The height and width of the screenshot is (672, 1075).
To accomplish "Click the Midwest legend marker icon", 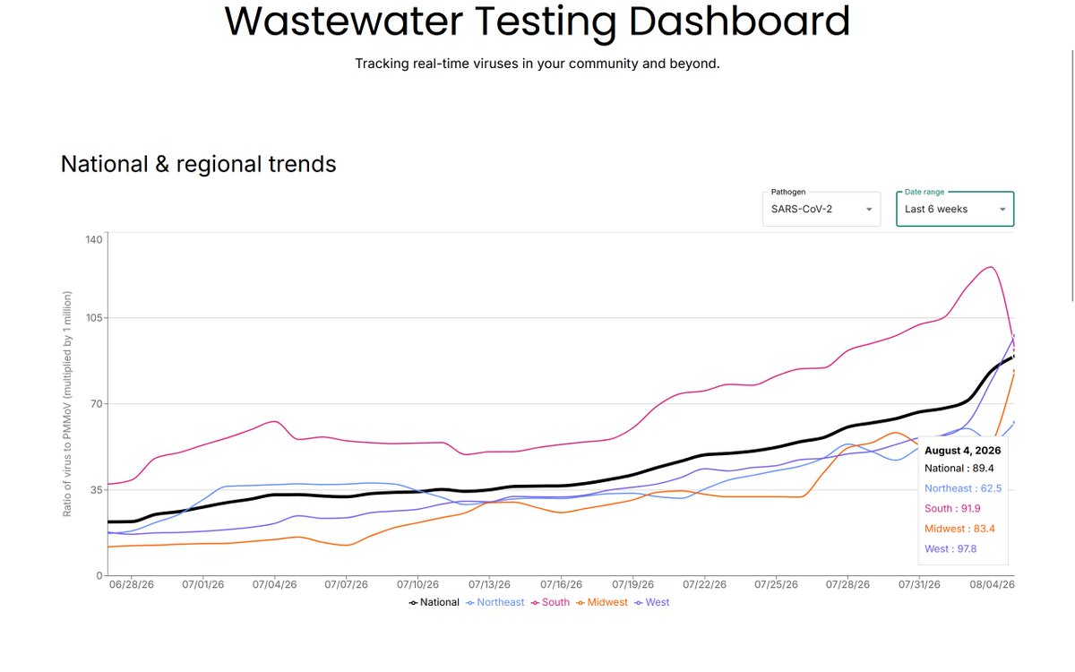I will [580, 603].
